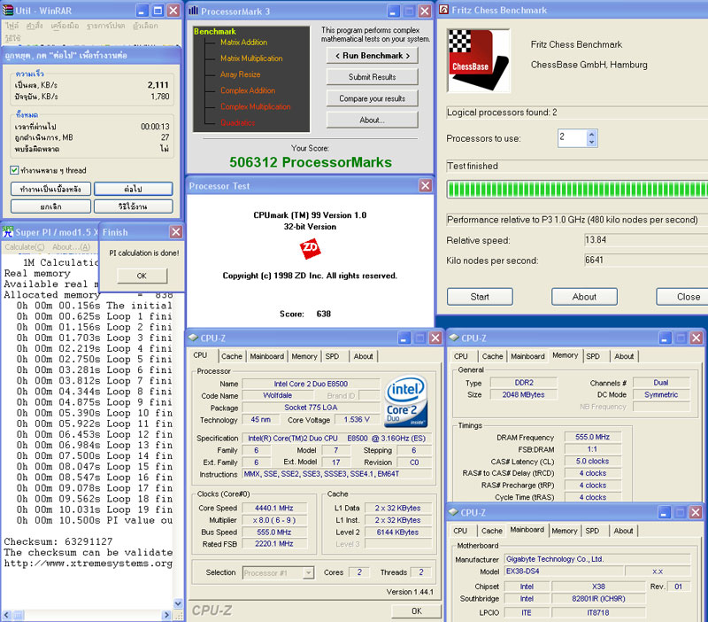Select Memory tab in CPU-Z Mainboard window
Viewport: 708px width, 622px height.
pyautogui.click(x=564, y=531)
